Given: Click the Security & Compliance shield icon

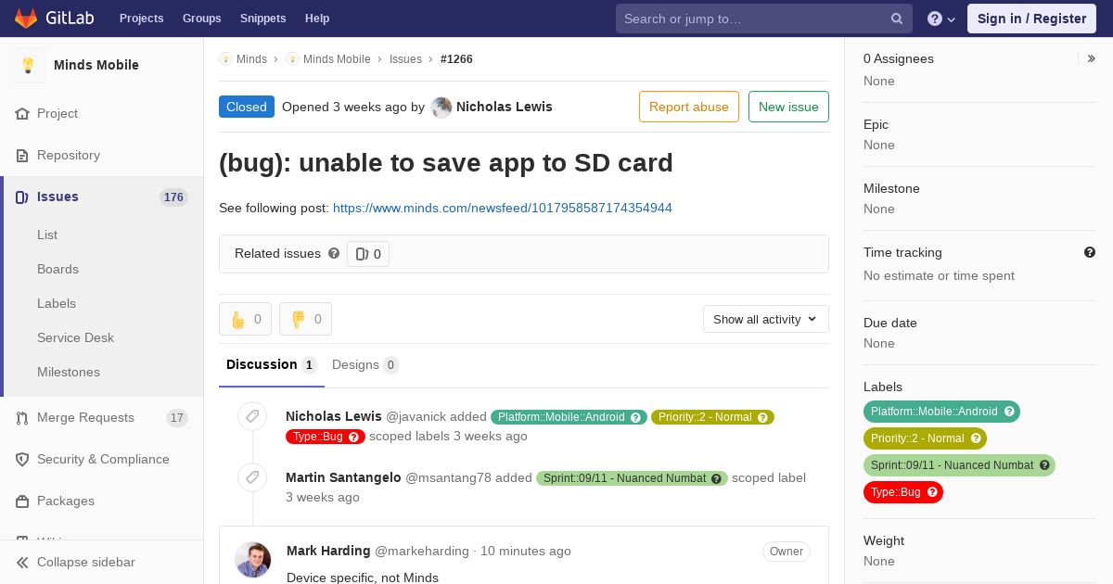Looking at the screenshot, I should [x=22, y=460].
